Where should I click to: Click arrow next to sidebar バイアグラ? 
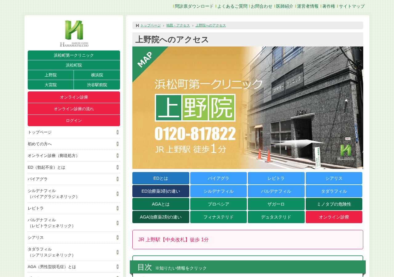(x=118, y=179)
